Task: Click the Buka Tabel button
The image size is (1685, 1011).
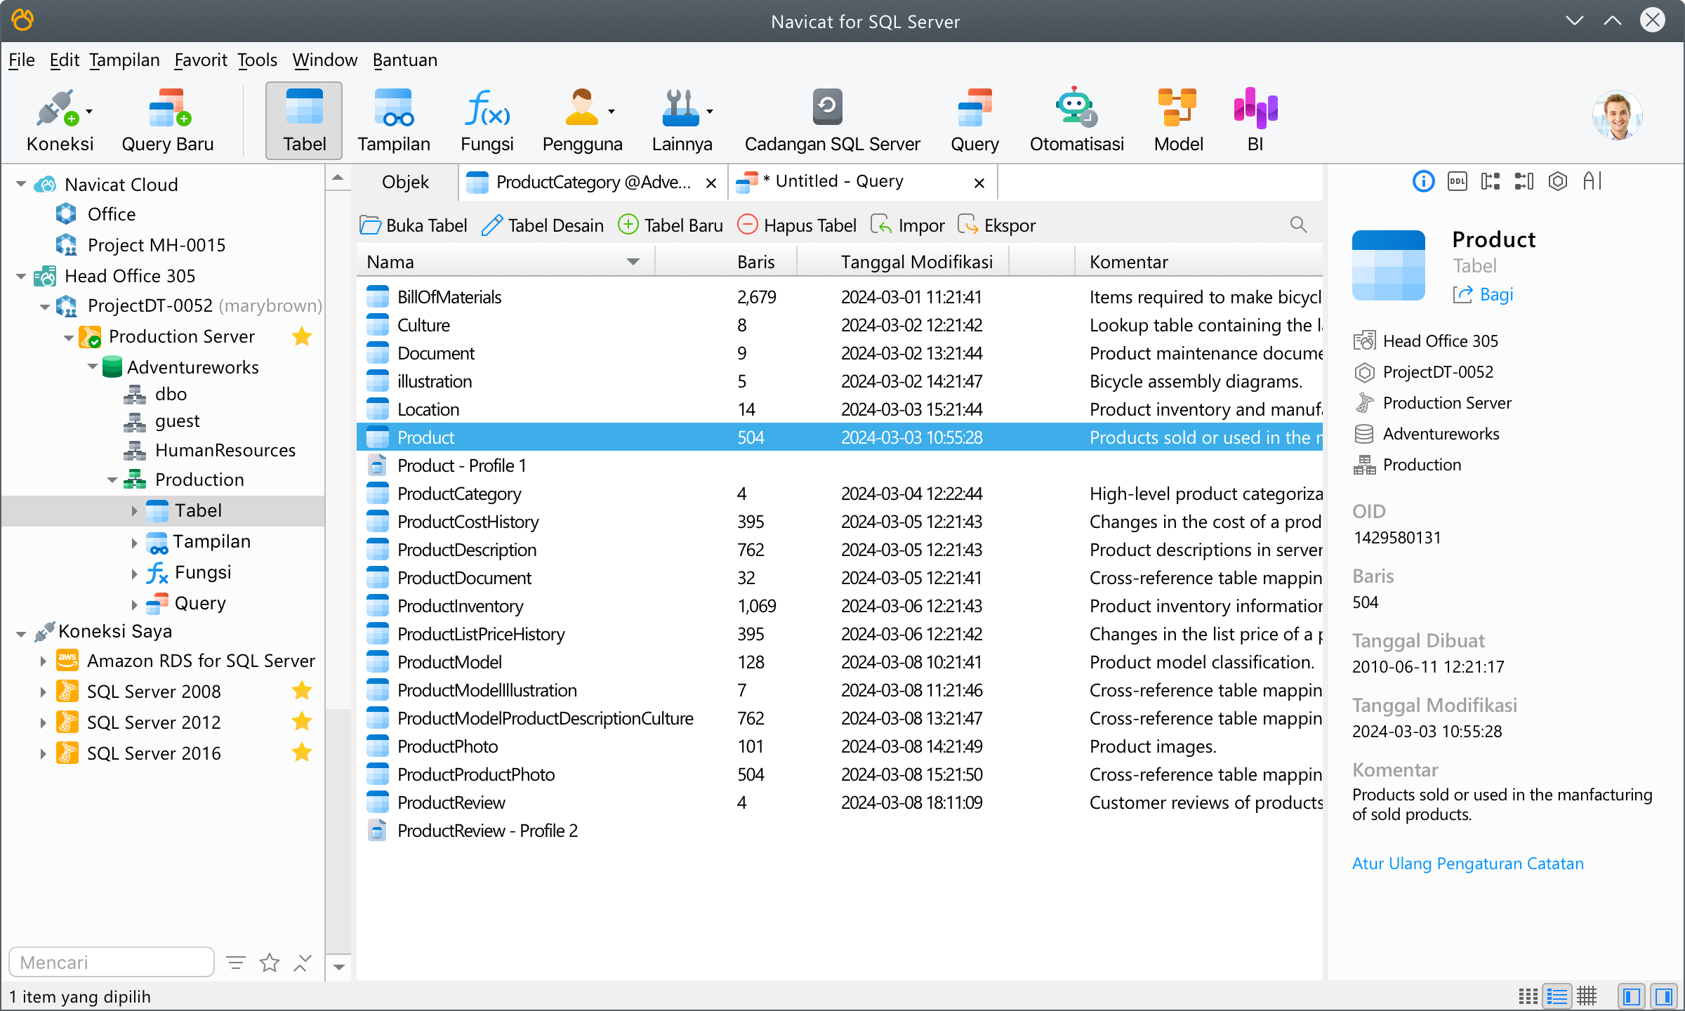Action: pyautogui.click(x=414, y=225)
